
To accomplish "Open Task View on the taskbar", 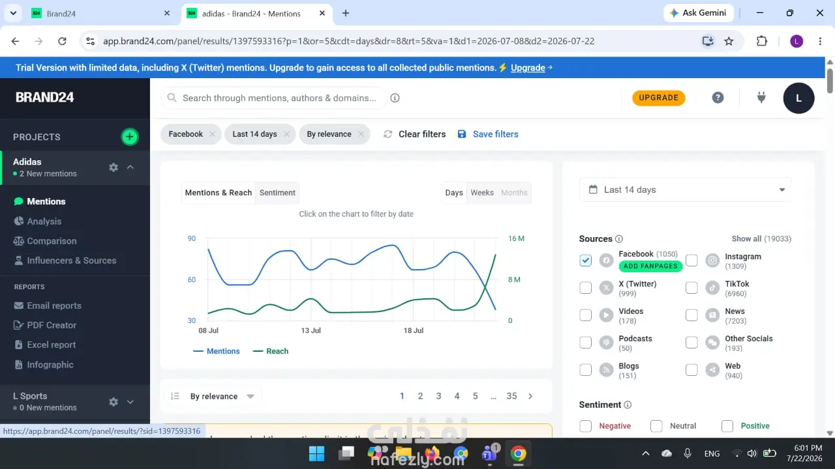I will [x=346, y=453].
